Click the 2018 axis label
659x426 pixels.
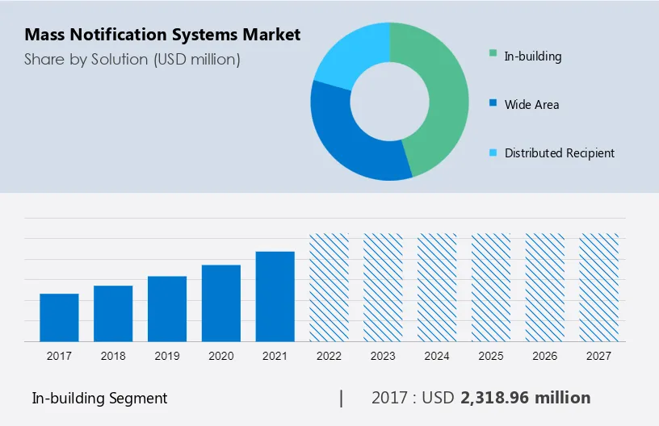coord(113,356)
